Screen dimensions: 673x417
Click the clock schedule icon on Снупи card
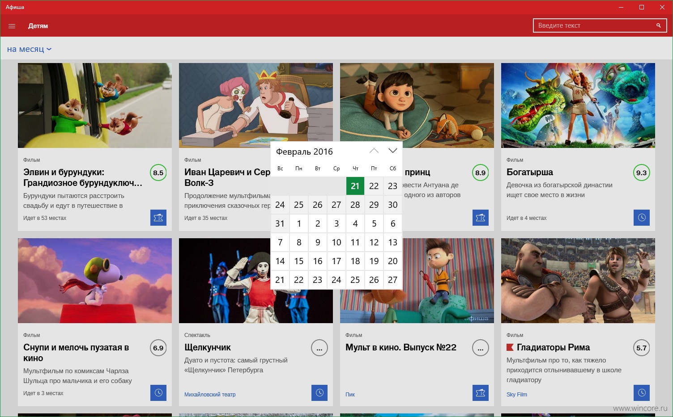[x=158, y=393]
